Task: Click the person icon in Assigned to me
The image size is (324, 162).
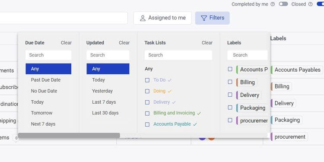Action: click(143, 18)
